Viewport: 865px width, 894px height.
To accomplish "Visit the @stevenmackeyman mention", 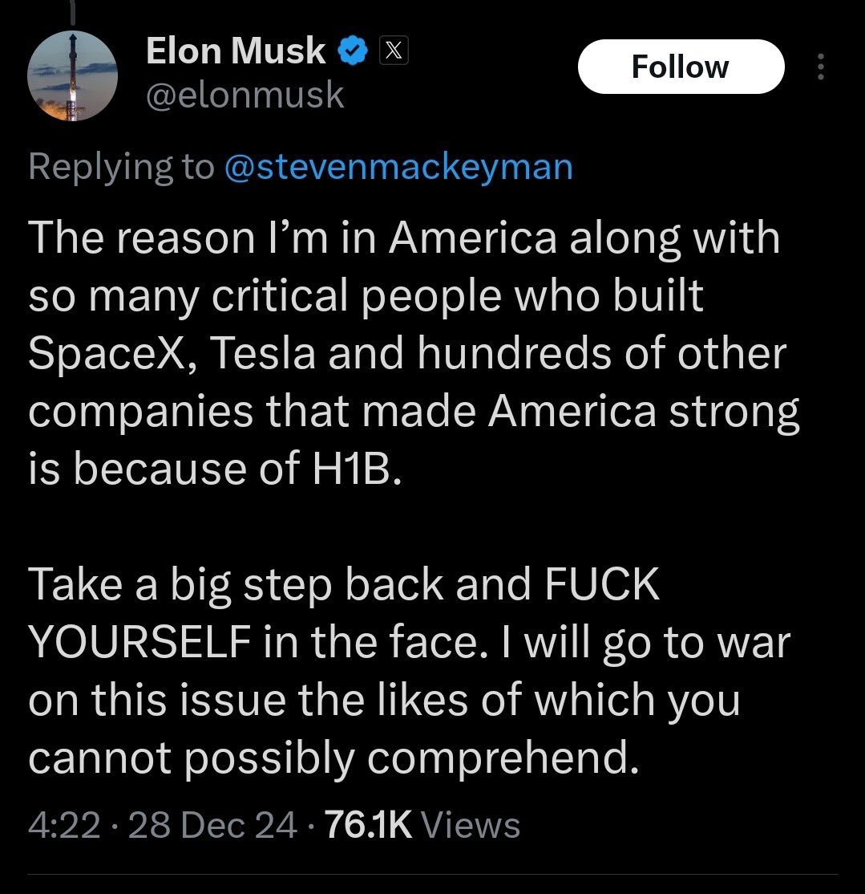I will pos(401,167).
